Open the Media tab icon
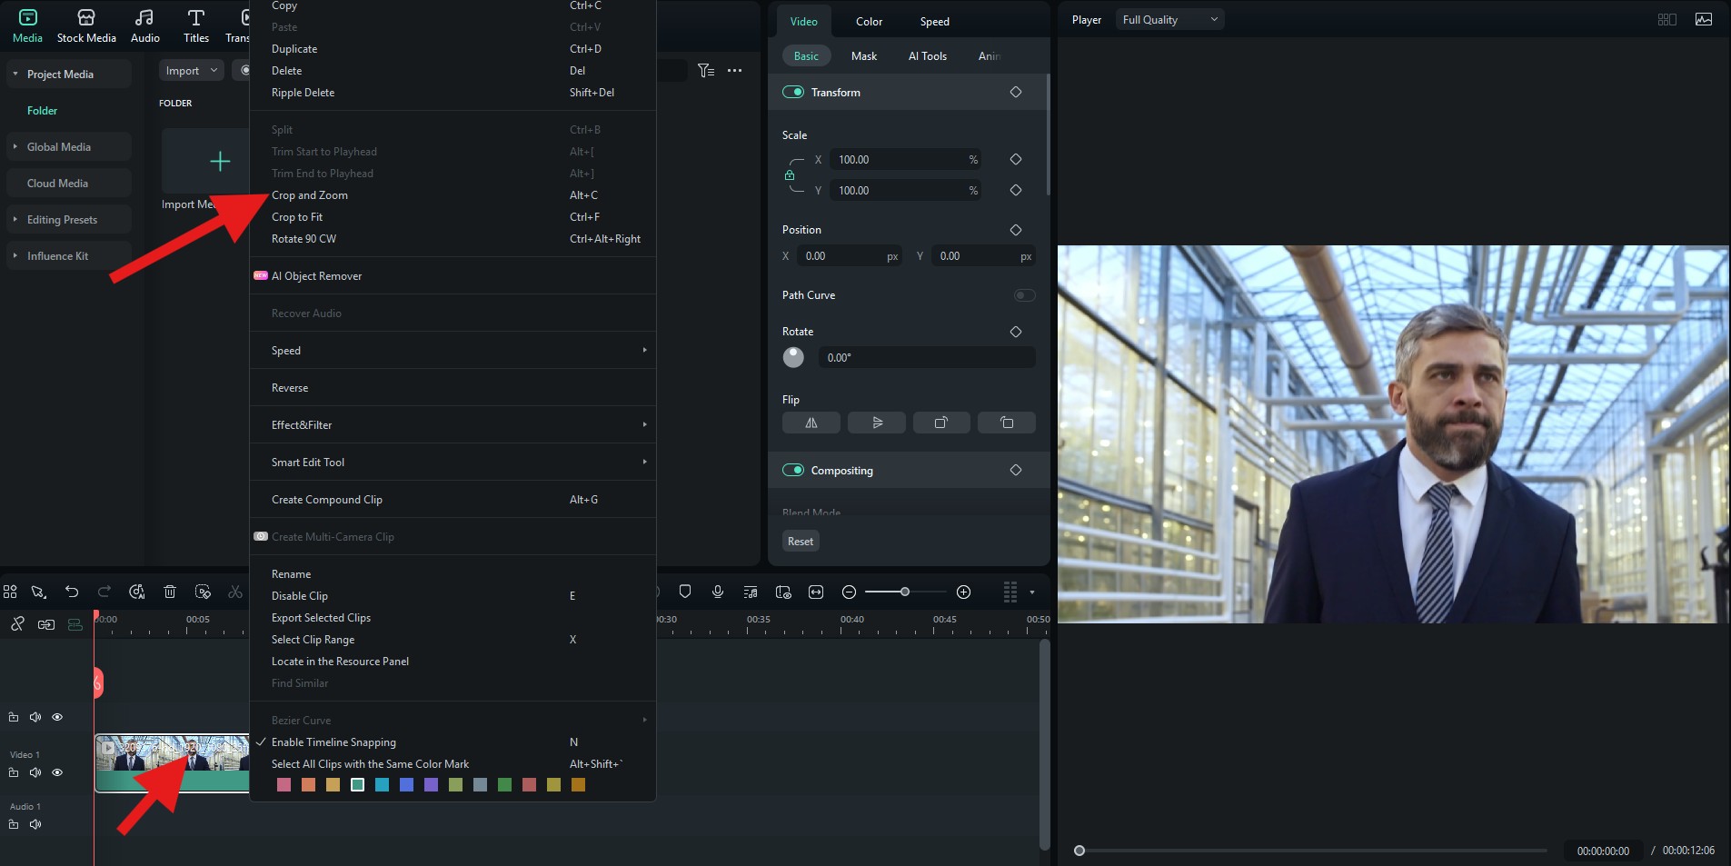This screenshot has width=1731, height=866. [27, 25]
